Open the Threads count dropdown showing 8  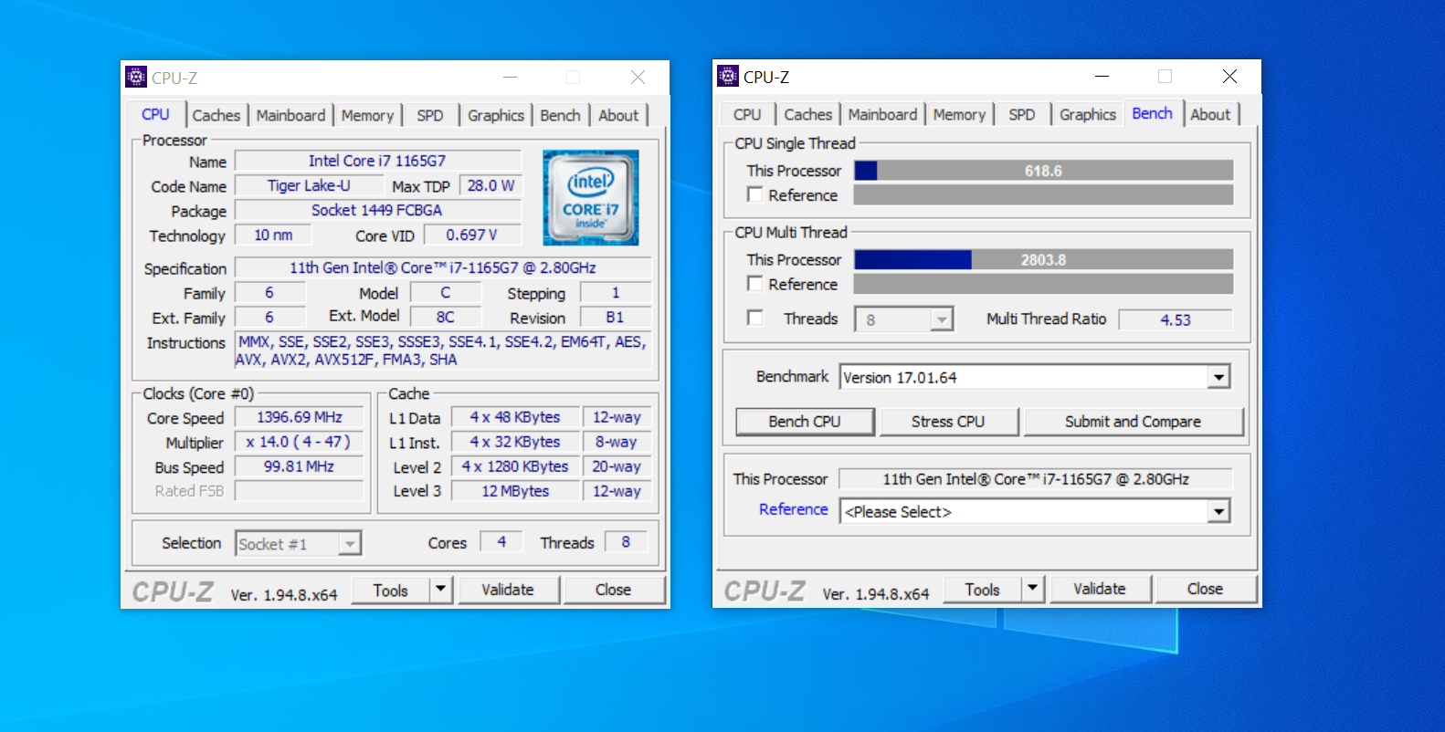942,319
